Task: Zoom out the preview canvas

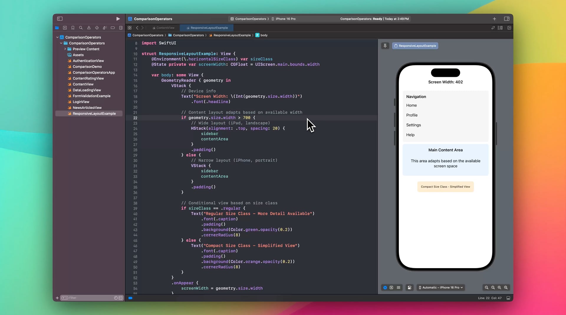Action: (487, 288)
